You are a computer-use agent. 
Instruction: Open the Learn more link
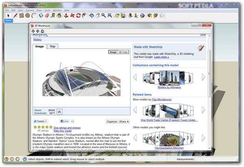pyautogui.click(x=161, y=57)
